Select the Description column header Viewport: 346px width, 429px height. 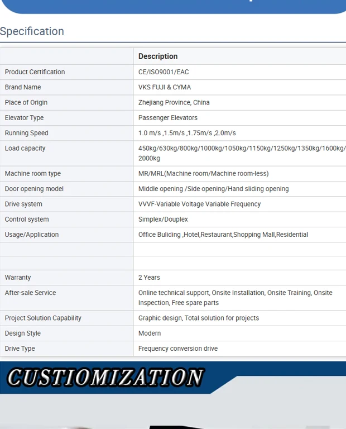[x=158, y=56]
